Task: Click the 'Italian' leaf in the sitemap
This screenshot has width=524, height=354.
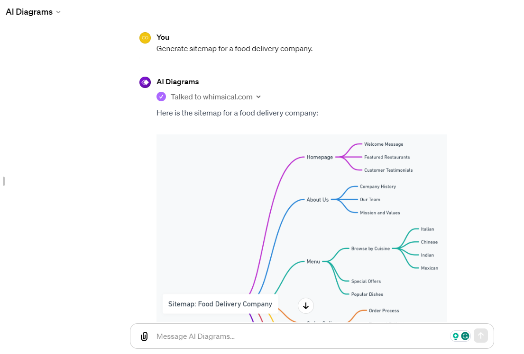Action: (x=427, y=229)
